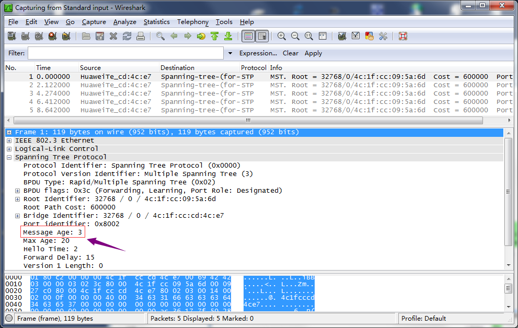Screen dimensions: 518x328
Task: Open the list of capture interfaces
Action: 12,36
